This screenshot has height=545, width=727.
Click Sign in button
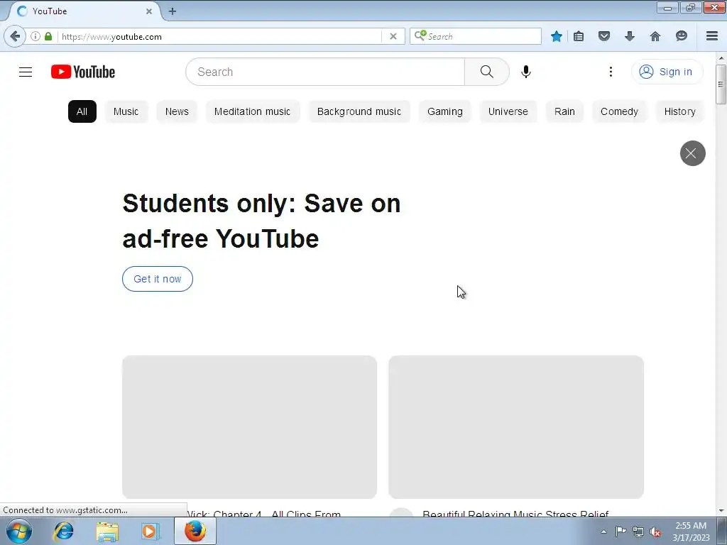667,72
